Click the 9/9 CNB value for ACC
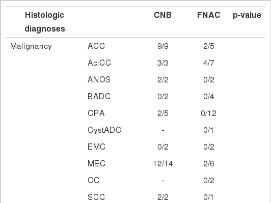271x203 pixels. (163, 46)
